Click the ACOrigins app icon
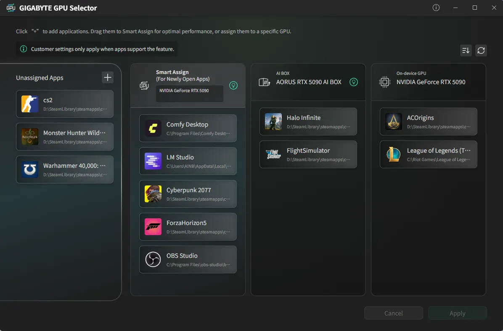503x331 pixels. click(394, 122)
